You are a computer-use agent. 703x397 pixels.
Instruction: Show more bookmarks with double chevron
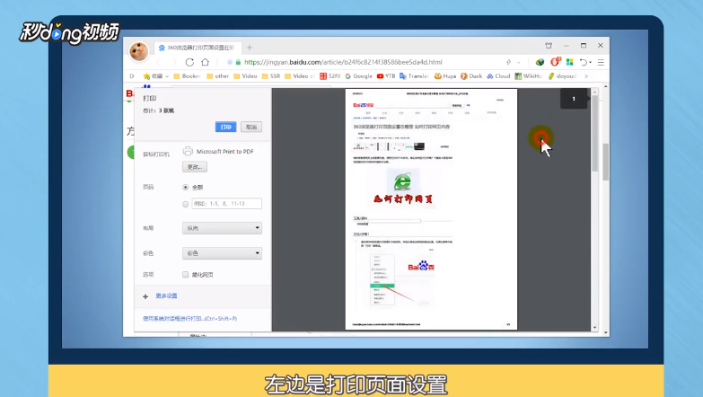586,76
